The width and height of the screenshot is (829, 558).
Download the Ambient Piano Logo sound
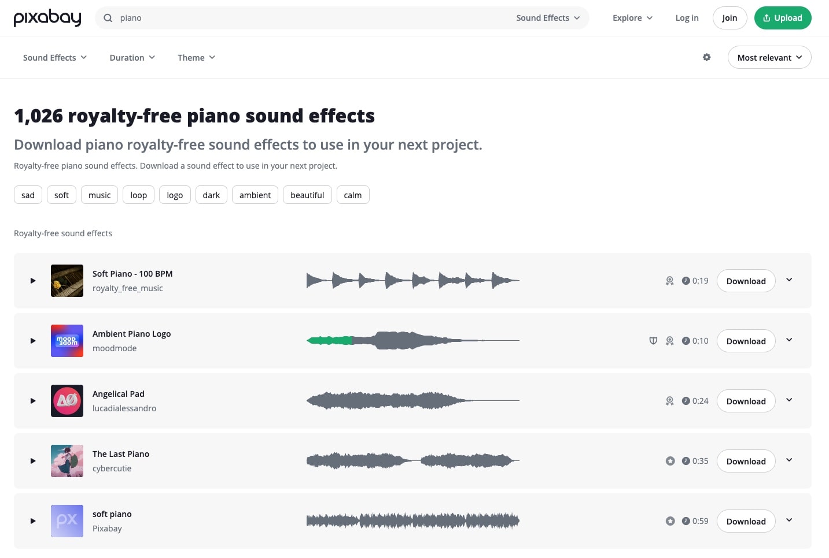tap(746, 341)
